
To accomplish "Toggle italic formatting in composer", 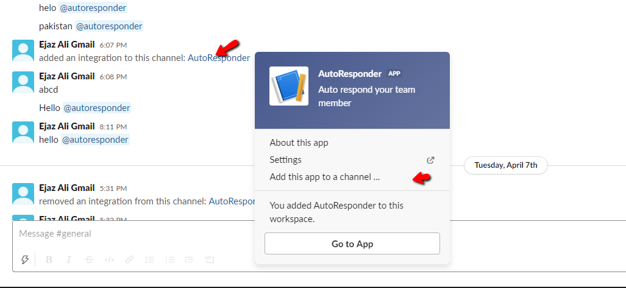I will click(x=69, y=260).
